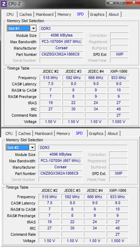
Task: Click XMP SPD Ext. value of Slot #1
Action: (x=119, y=54)
